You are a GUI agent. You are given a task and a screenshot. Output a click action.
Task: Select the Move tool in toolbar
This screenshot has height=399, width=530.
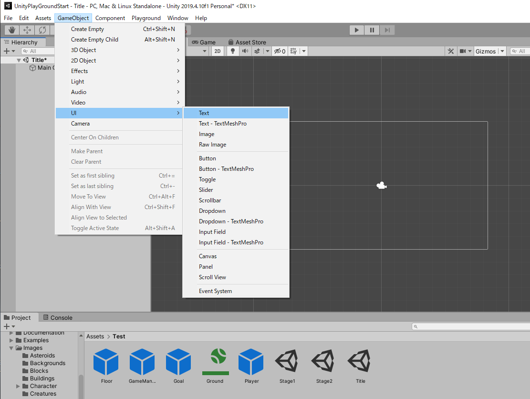[x=27, y=30]
